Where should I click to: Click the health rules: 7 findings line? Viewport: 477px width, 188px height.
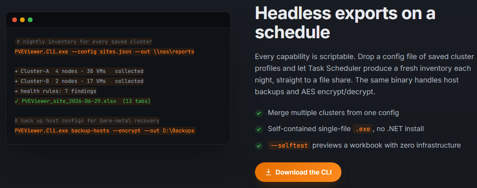tap(55, 91)
